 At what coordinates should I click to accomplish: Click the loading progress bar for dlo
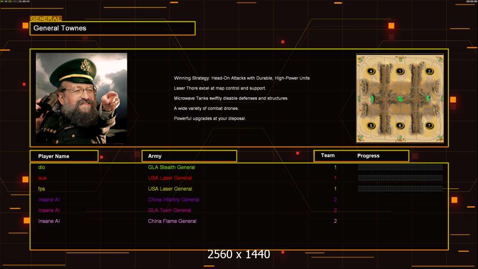[x=400, y=167]
